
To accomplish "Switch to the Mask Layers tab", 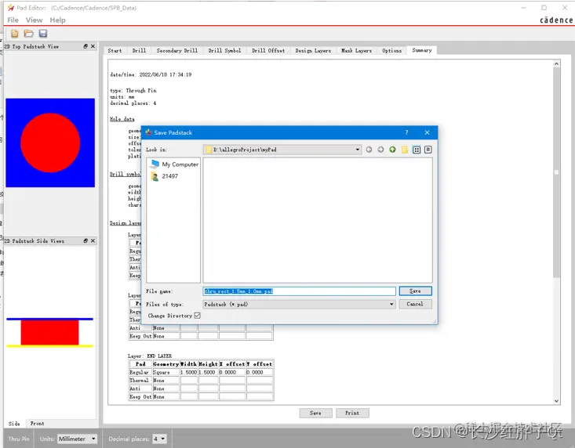I will [356, 50].
